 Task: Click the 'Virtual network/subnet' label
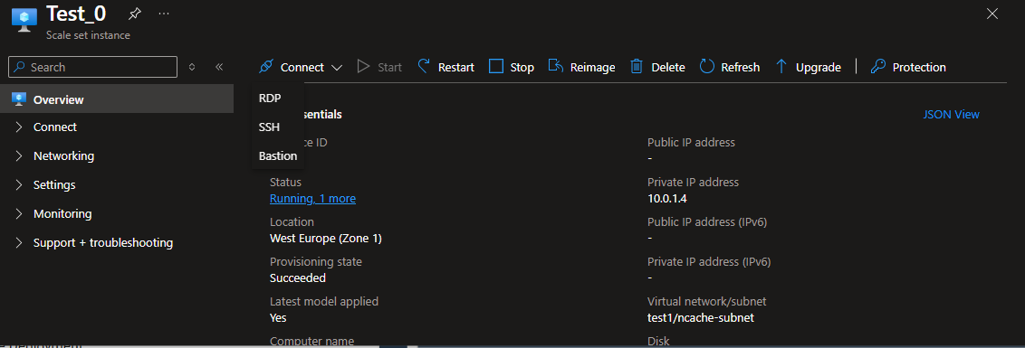click(x=706, y=302)
